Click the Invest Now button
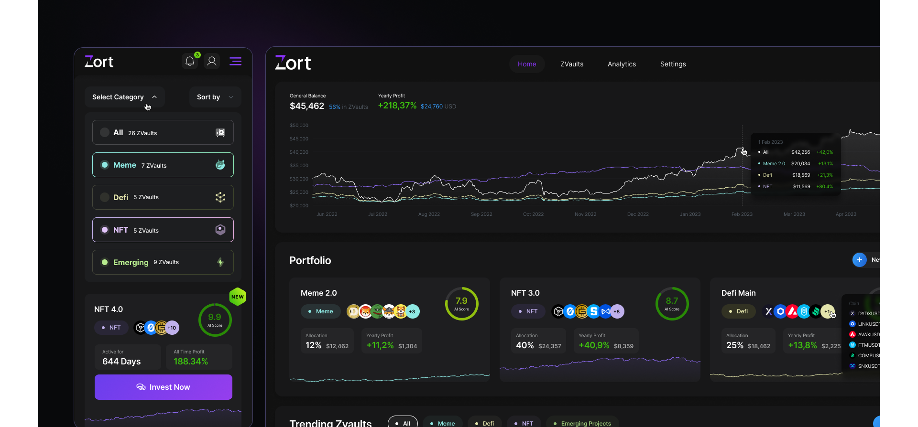This screenshot has width=918, height=427. [164, 387]
